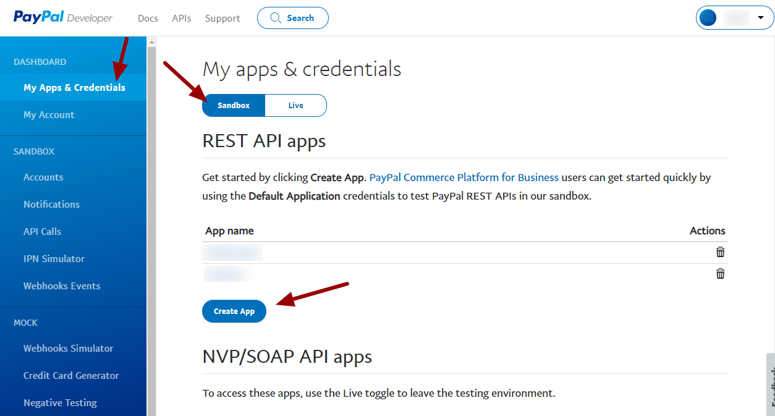
Task: Click the Create App button
Action: (x=234, y=311)
